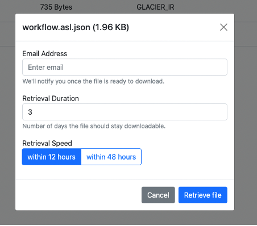Click the Retrieval Duration label

pos(51,99)
